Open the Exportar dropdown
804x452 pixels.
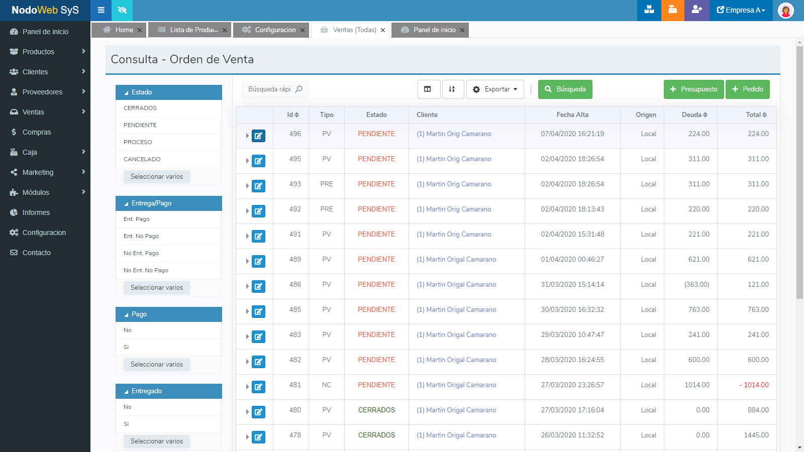pyautogui.click(x=495, y=89)
